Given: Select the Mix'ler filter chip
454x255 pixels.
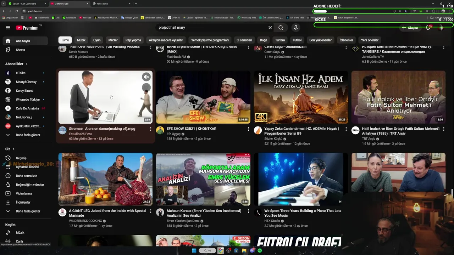Looking at the screenshot, I should point(113,40).
